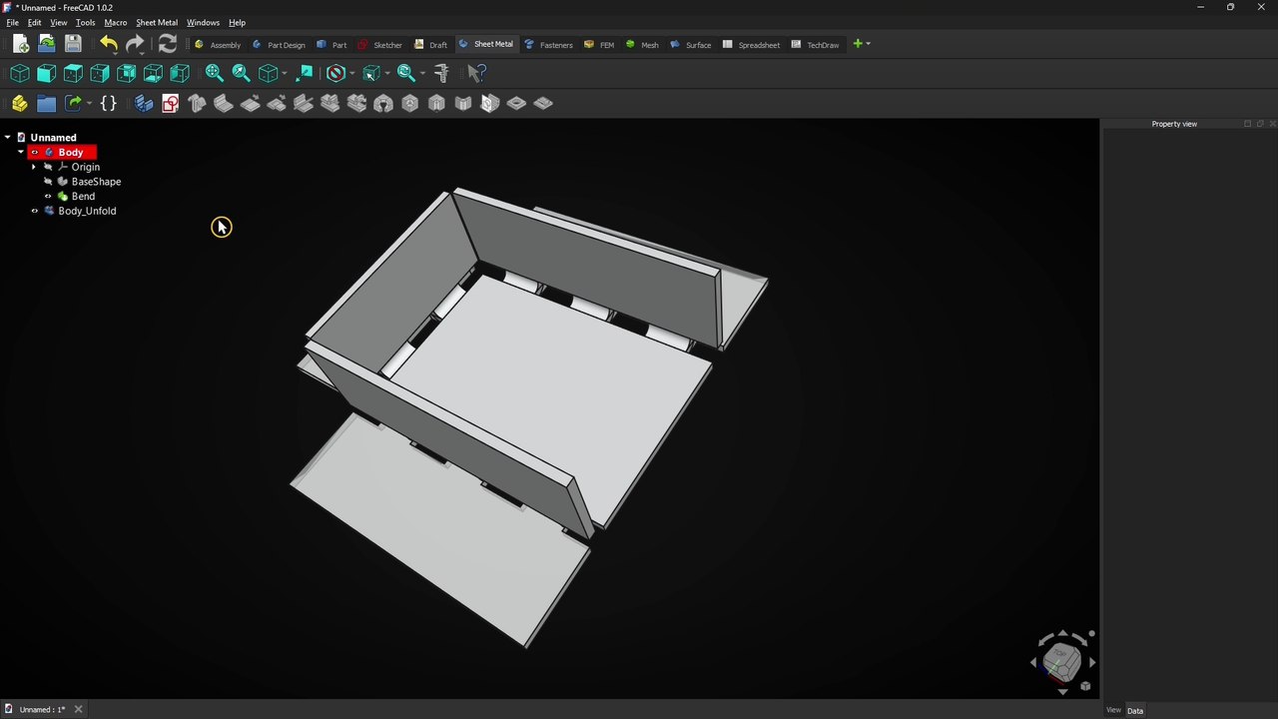Create a new group folder
Screen dimensions: 1278x719
(46, 103)
